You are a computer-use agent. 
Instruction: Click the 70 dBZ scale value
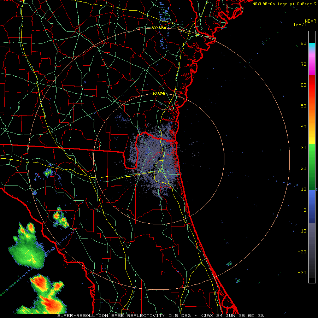point(304,64)
